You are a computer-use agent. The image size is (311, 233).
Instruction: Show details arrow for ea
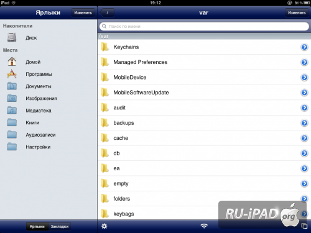coord(304,168)
